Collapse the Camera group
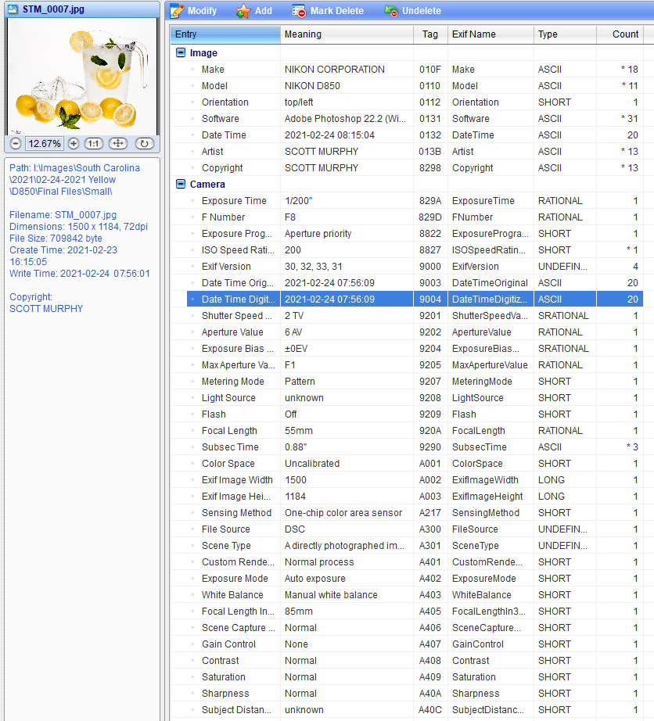This screenshot has width=654, height=721. tap(181, 185)
